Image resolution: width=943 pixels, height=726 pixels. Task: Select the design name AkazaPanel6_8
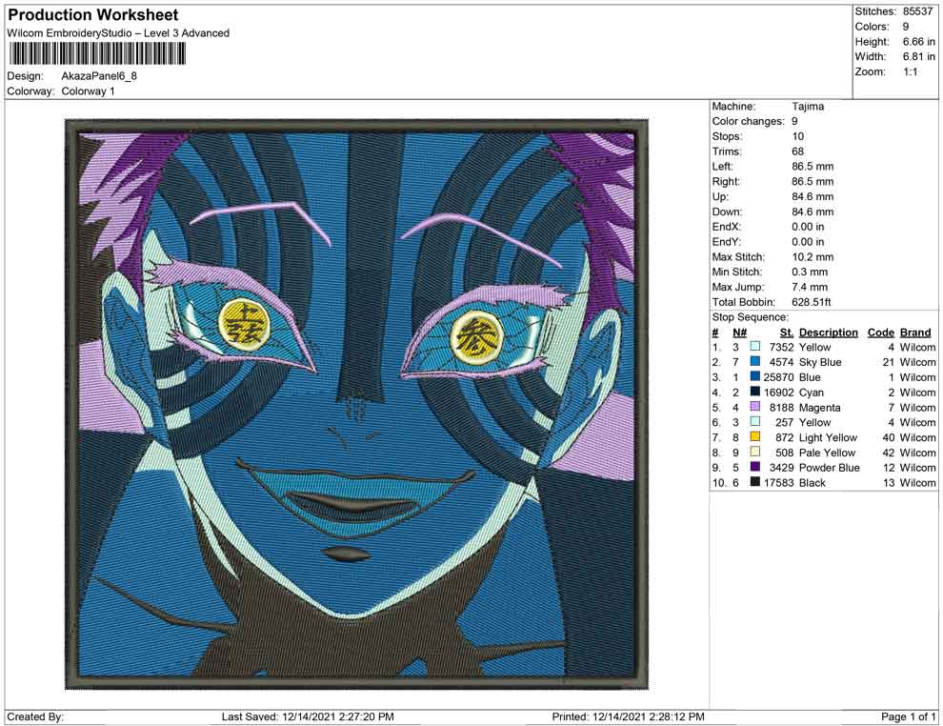click(99, 76)
